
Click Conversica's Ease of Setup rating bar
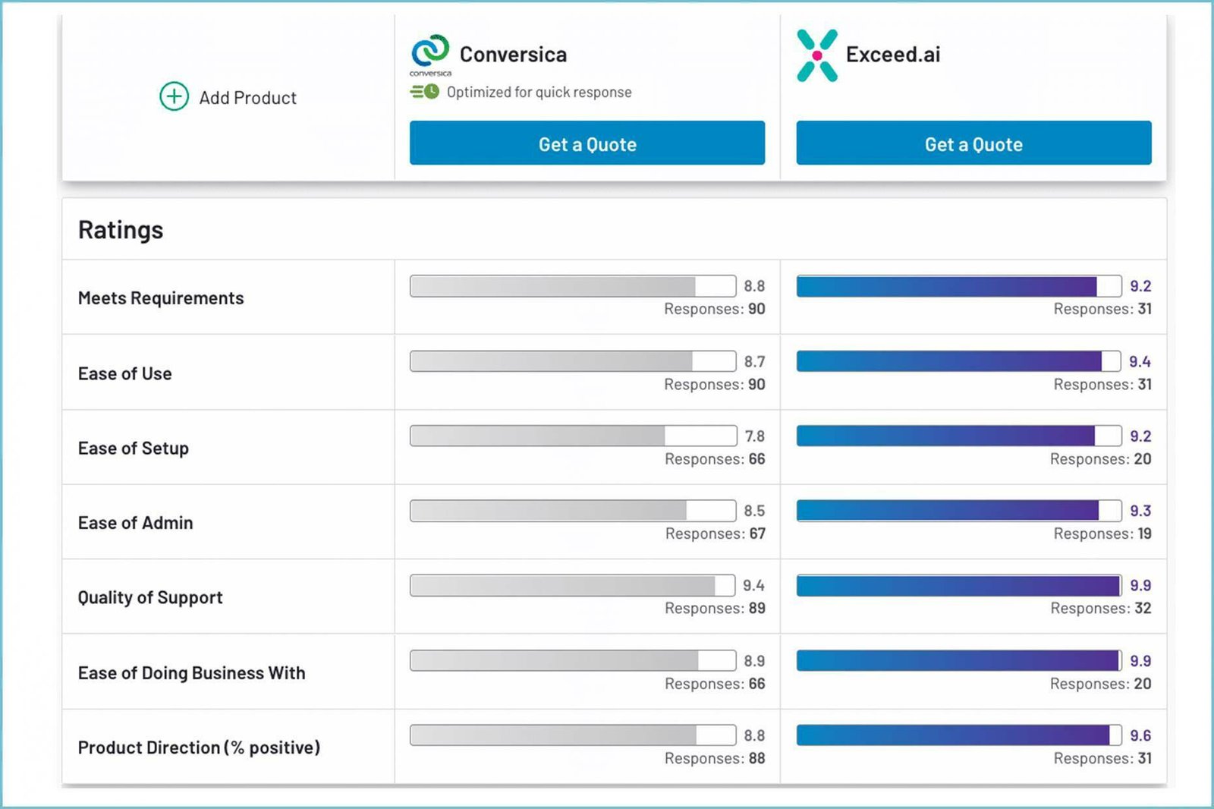(x=573, y=436)
